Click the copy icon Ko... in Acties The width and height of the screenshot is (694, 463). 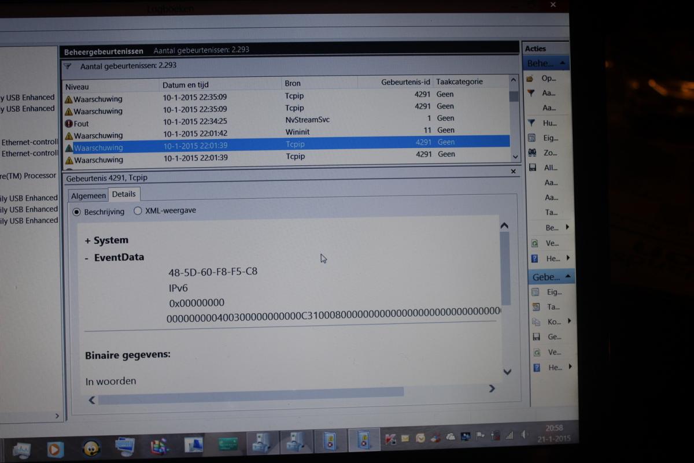(536, 321)
